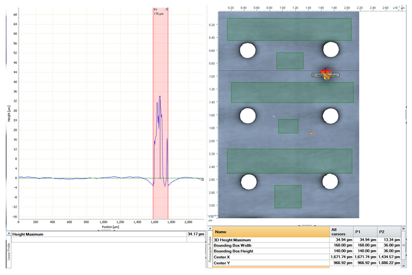Screen dimensions: 412x275
Task: Click the small orange defect spot on map
Action: 311,133
